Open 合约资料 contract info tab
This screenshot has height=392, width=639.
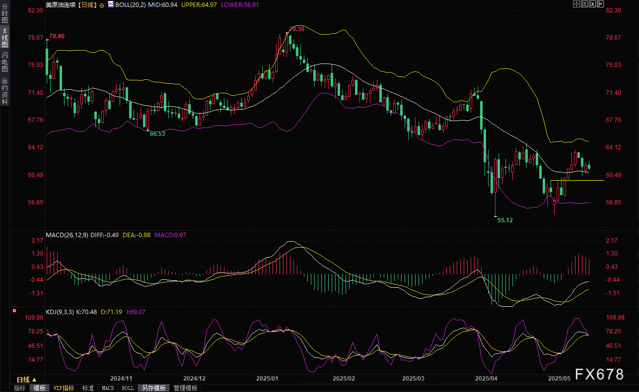tap(4, 91)
